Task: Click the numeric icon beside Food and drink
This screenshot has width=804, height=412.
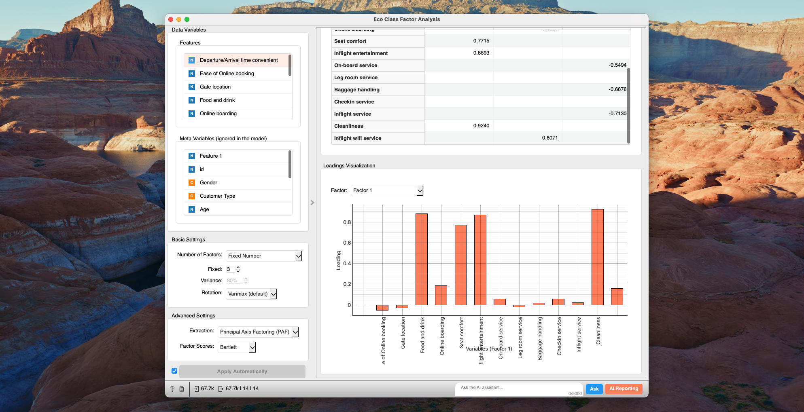Action: pyautogui.click(x=192, y=100)
